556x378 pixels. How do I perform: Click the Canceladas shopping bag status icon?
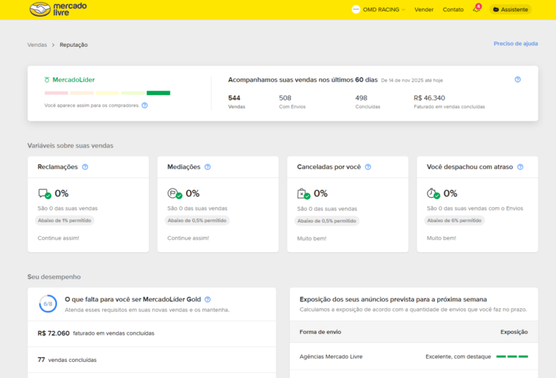coord(303,194)
